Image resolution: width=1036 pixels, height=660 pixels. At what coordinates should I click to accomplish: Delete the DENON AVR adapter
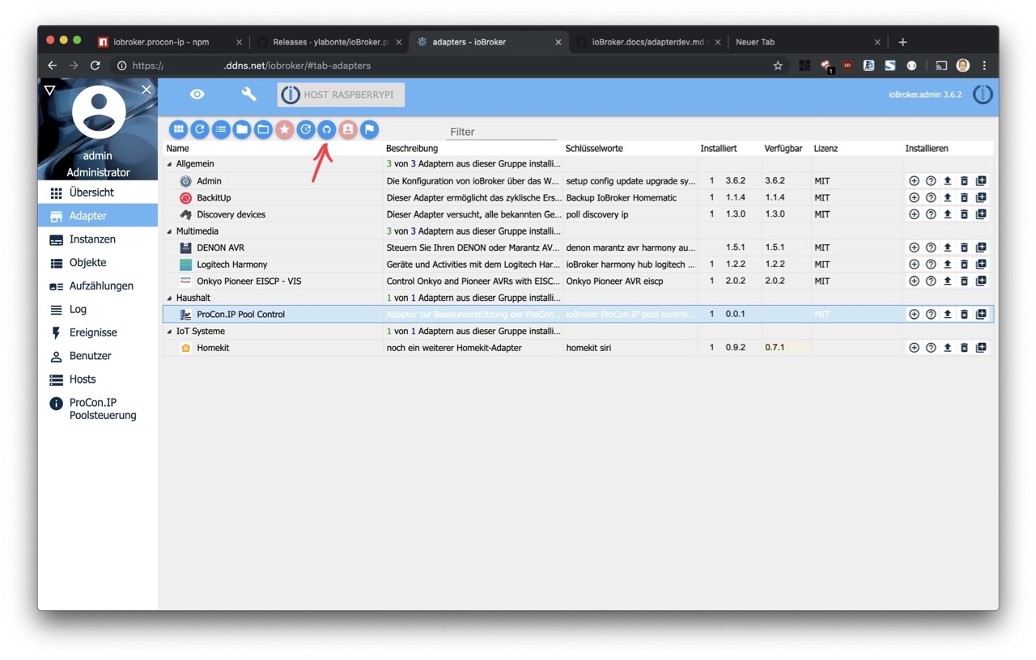click(964, 247)
